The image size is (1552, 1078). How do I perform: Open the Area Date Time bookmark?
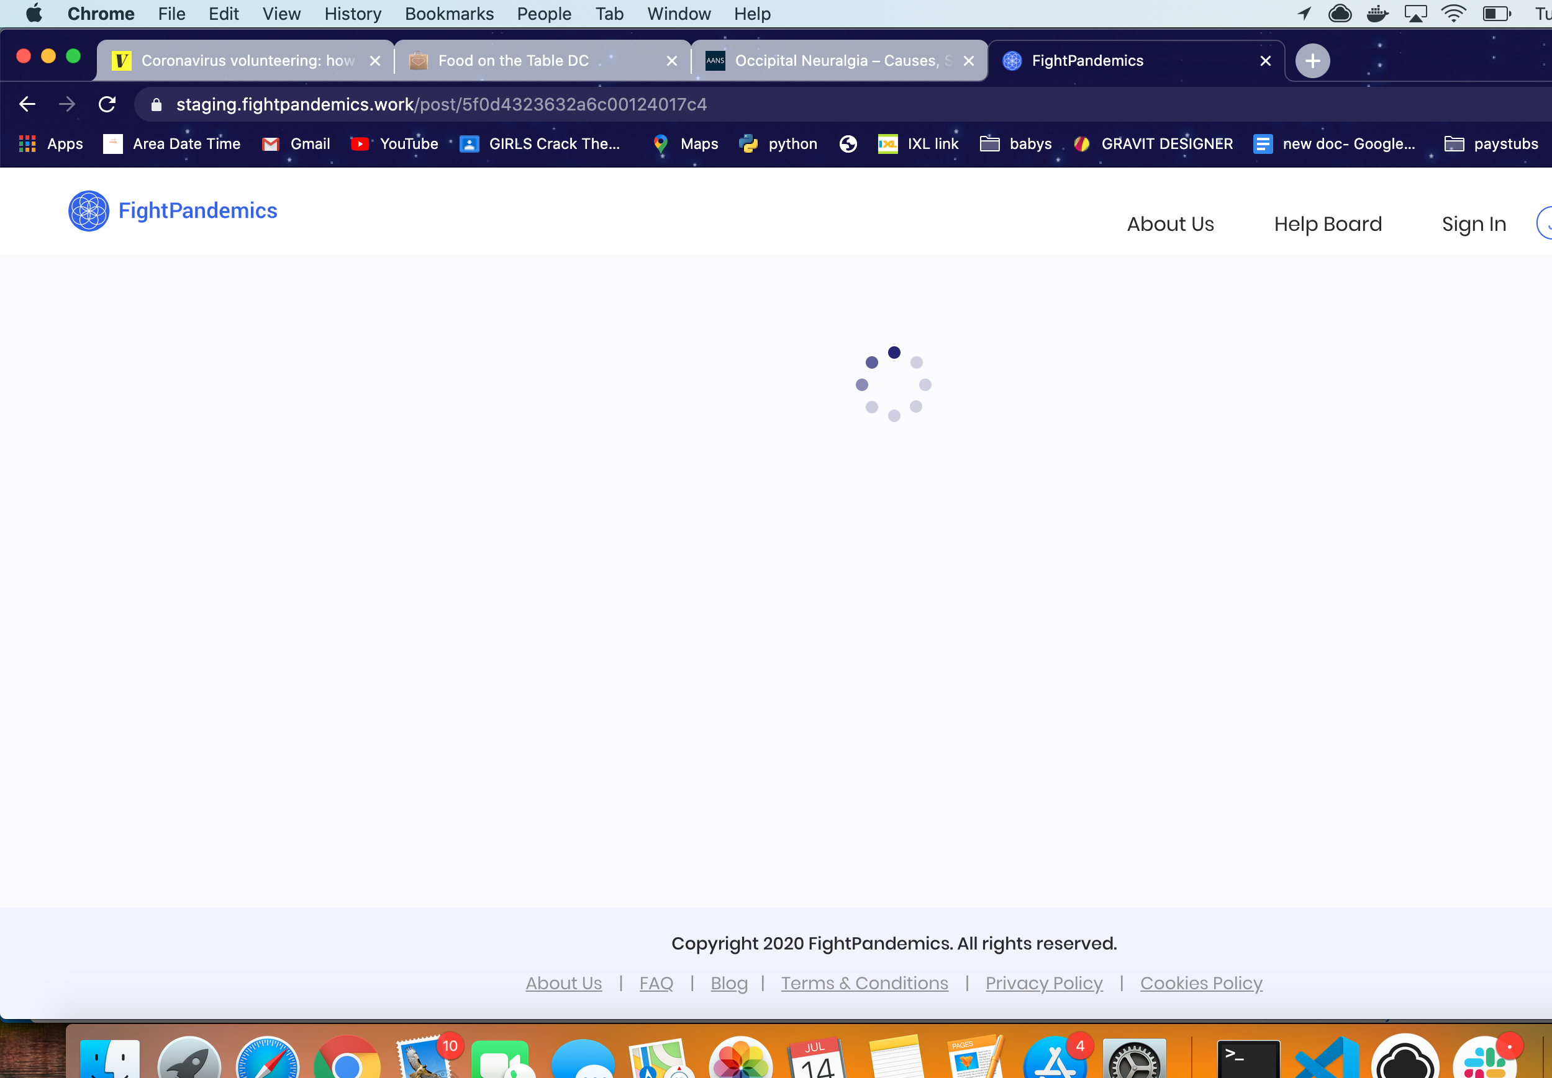171,144
